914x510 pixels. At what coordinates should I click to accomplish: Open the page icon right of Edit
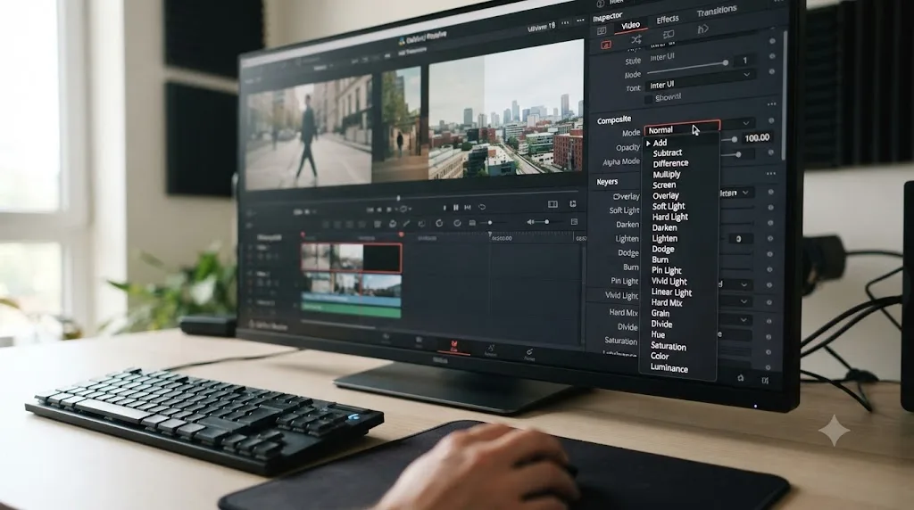[491, 350]
